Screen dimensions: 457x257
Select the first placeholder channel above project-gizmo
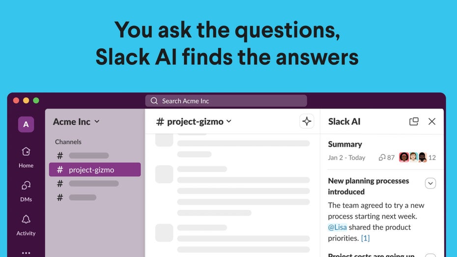pyautogui.click(x=88, y=156)
